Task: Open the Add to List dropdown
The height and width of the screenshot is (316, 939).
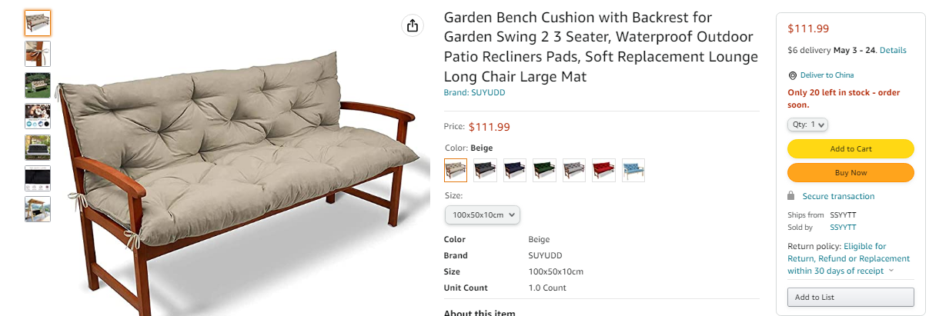Action: point(850,298)
